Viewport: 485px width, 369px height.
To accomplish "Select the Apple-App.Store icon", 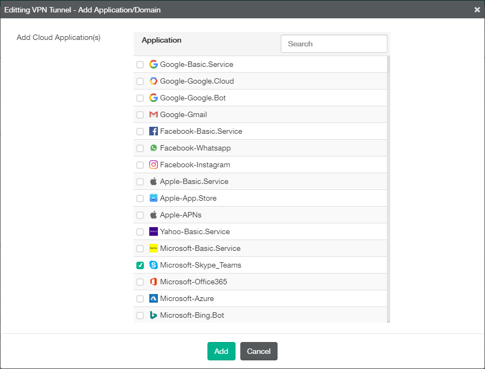I will [153, 198].
